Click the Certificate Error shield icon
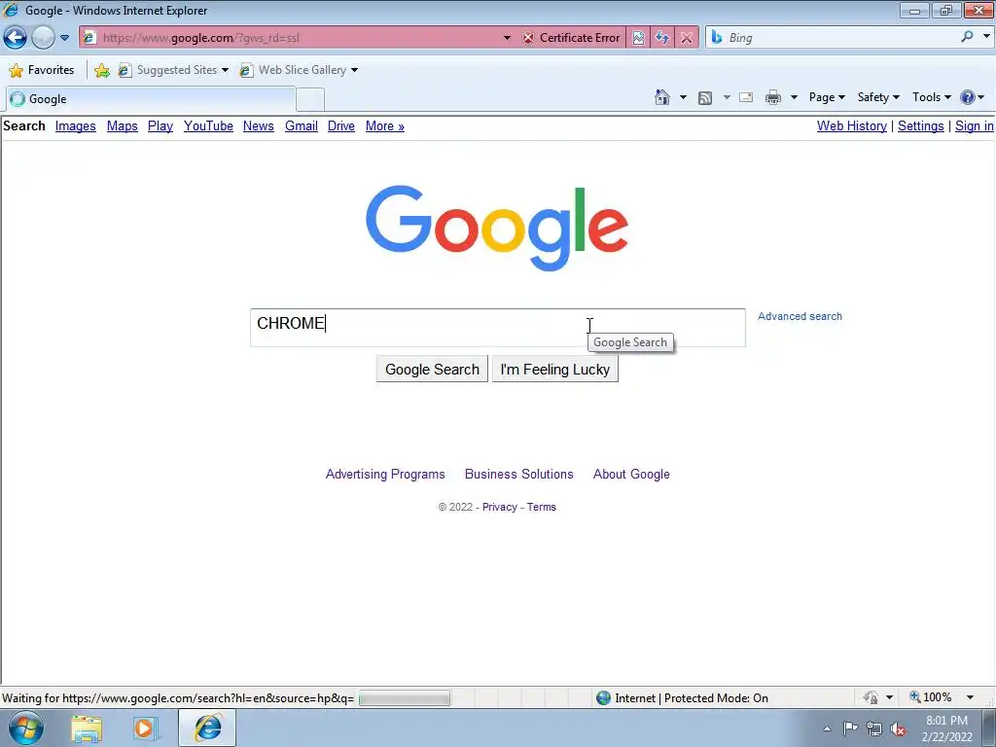The image size is (996, 747). click(x=528, y=38)
